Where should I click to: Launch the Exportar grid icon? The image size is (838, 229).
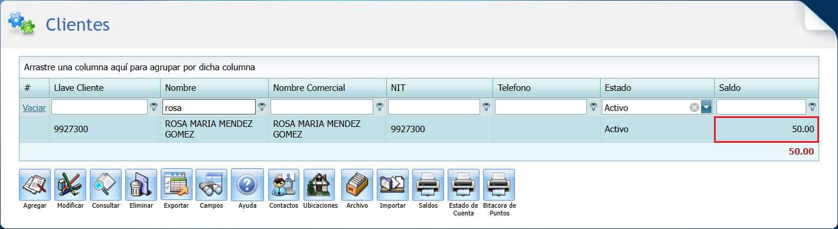click(177, 185)
